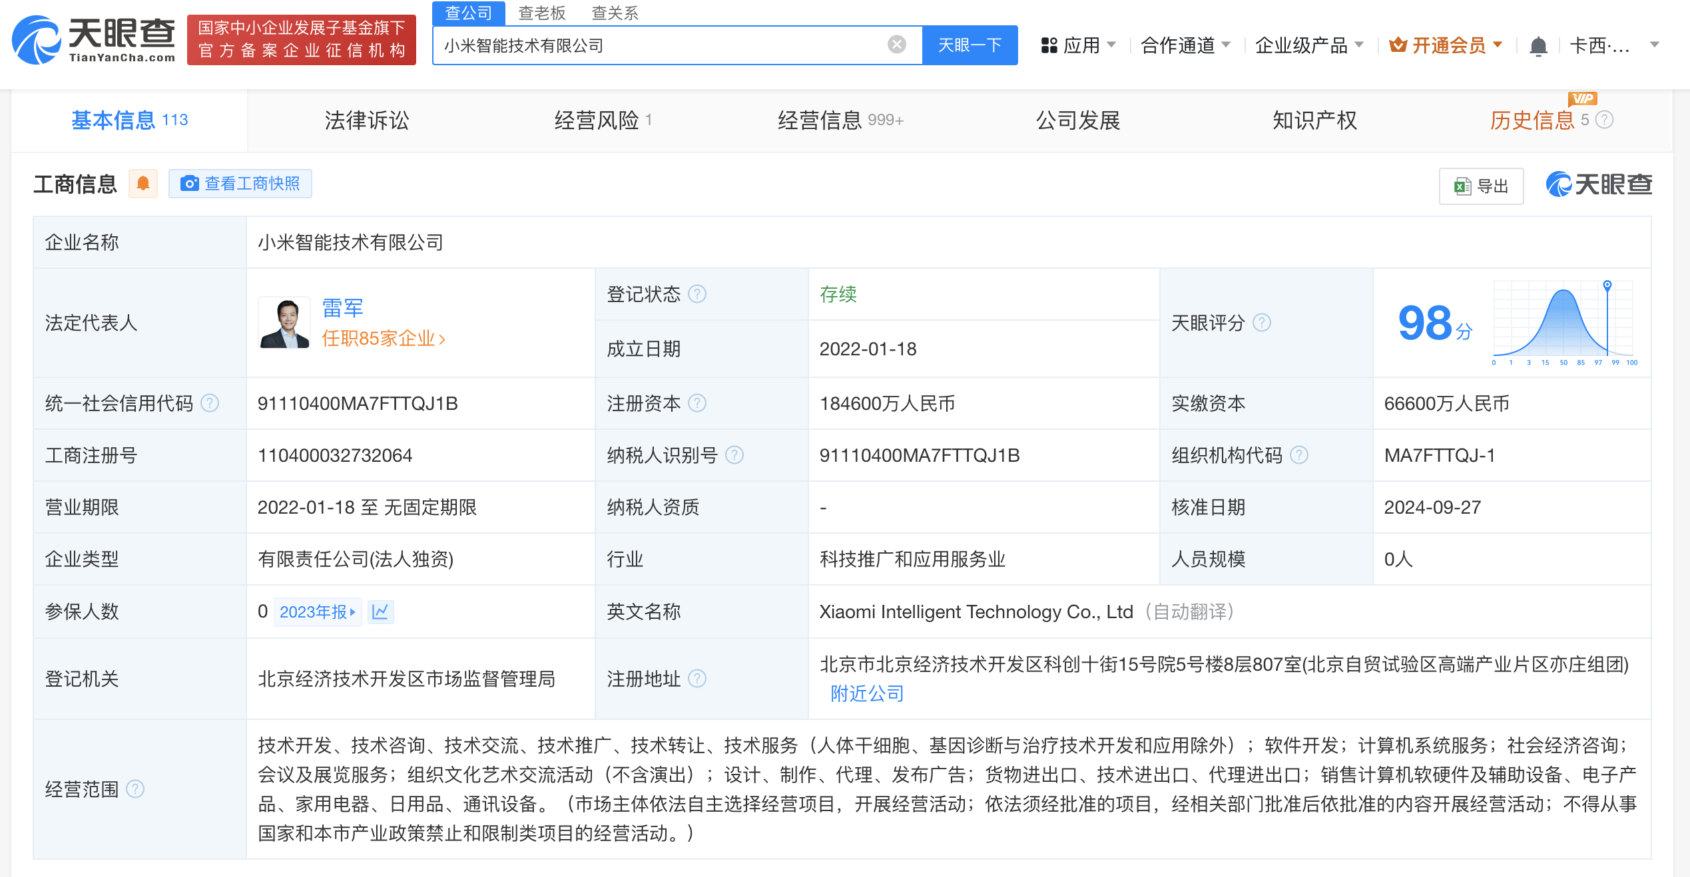Click the help icon beside 经营范围

coord(135,789)
